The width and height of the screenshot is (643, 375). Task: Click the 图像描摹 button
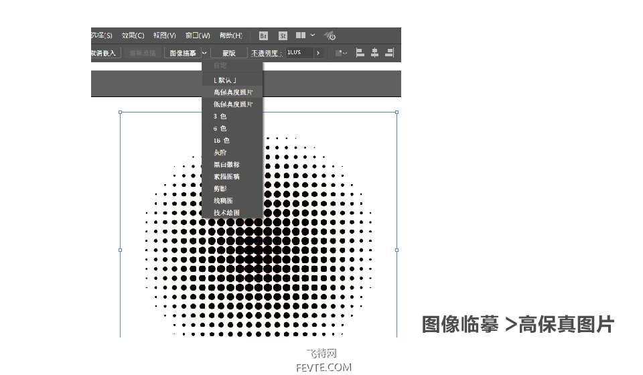pyautogui.click(x=182, y=53)
